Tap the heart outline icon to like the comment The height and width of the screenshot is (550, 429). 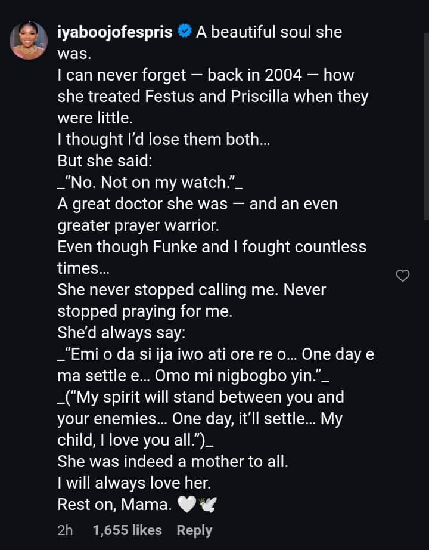pos(403,276)
